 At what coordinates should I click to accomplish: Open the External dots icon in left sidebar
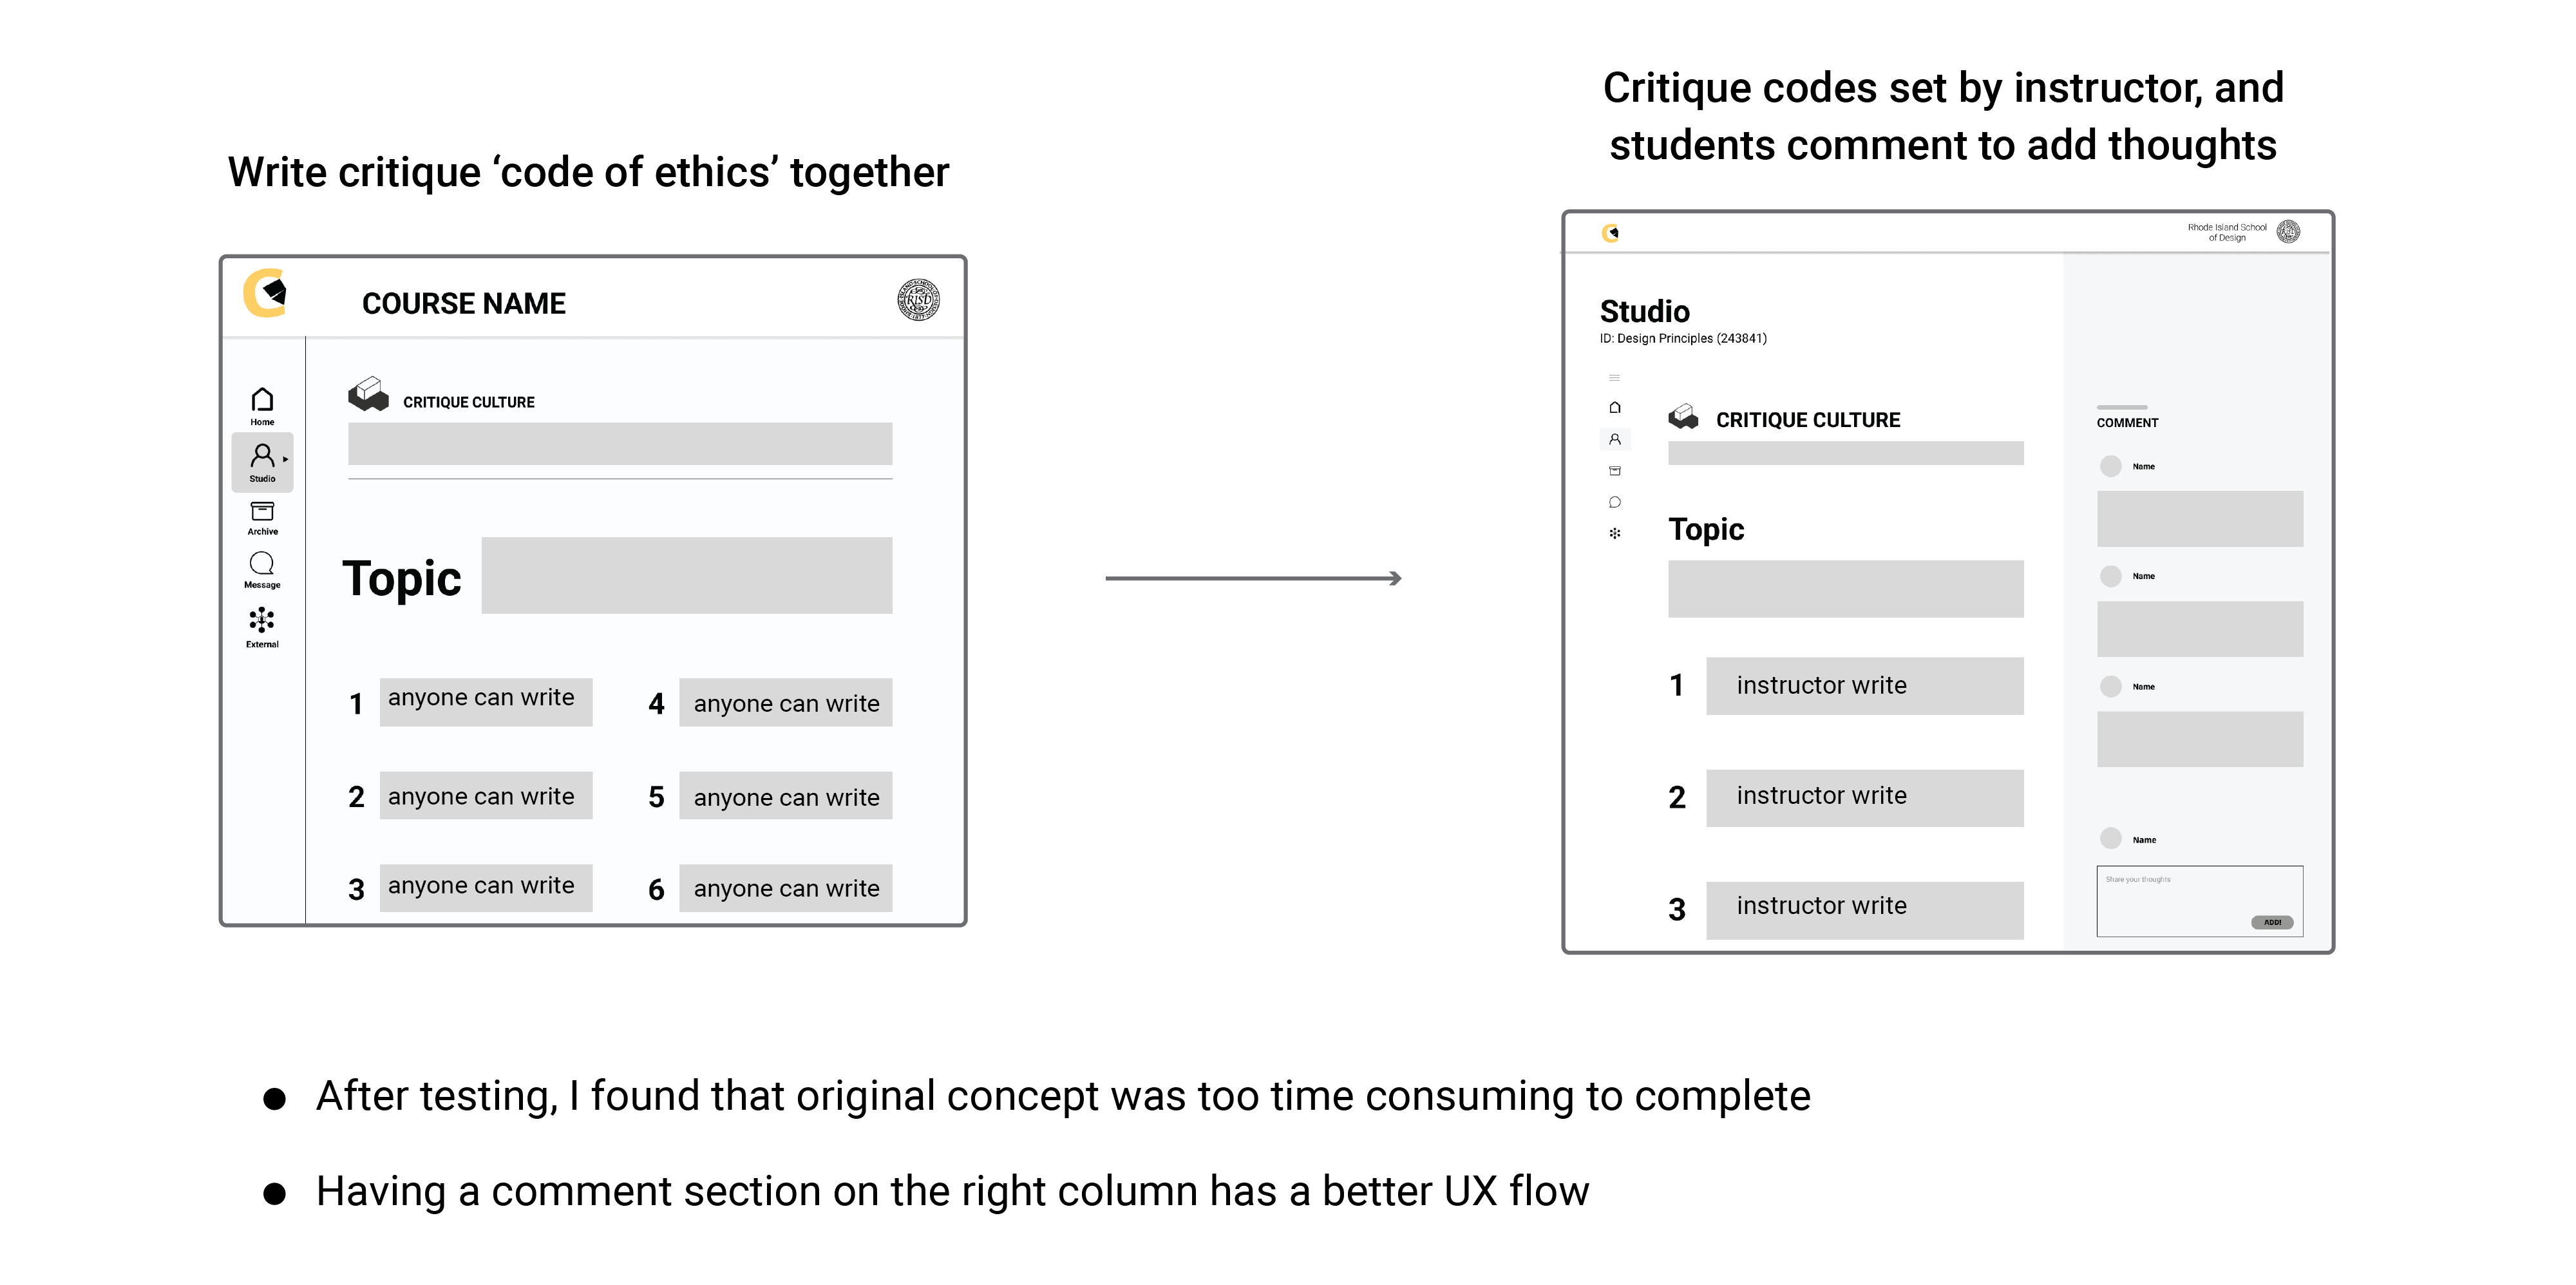(262, 627)
